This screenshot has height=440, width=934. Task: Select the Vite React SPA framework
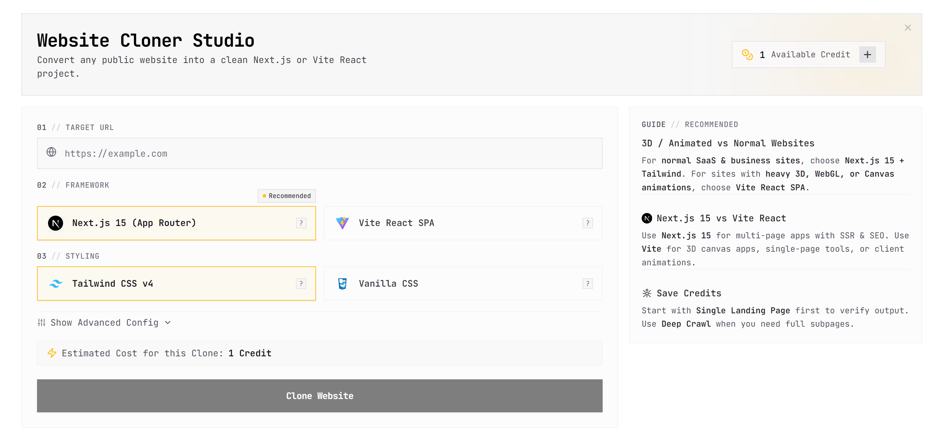coord(463,223)
